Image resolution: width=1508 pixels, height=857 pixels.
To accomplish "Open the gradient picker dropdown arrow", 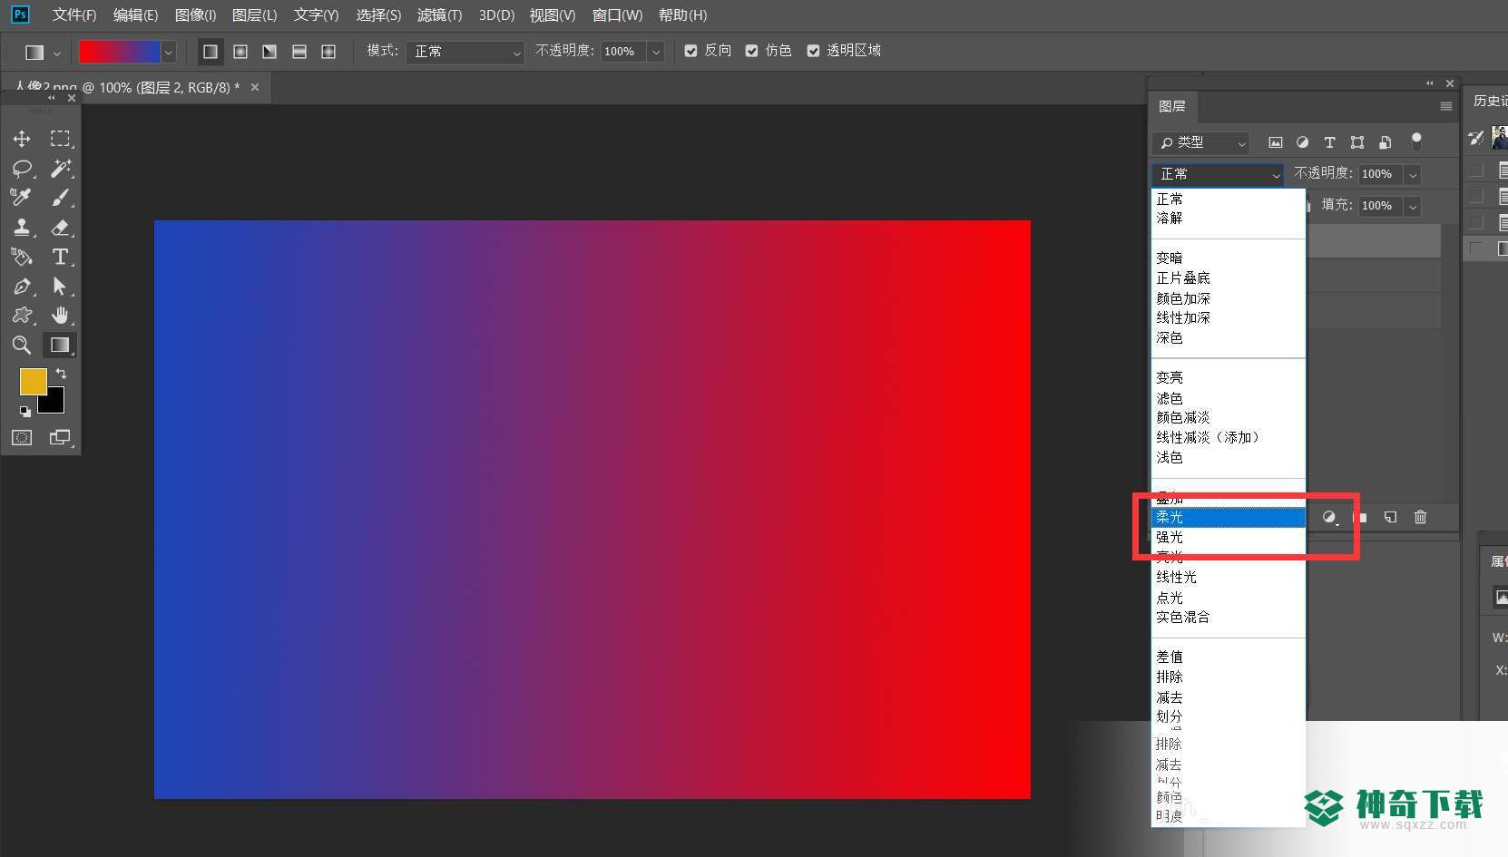I will [168, 53].
